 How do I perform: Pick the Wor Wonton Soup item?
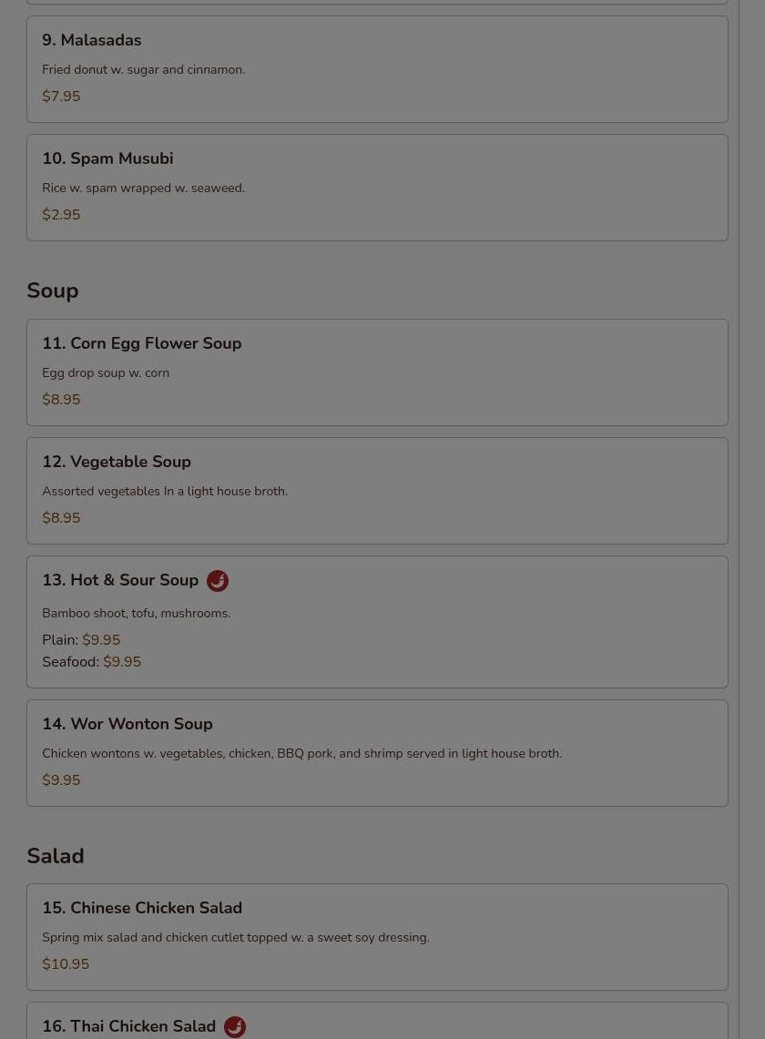coord(377,753)
